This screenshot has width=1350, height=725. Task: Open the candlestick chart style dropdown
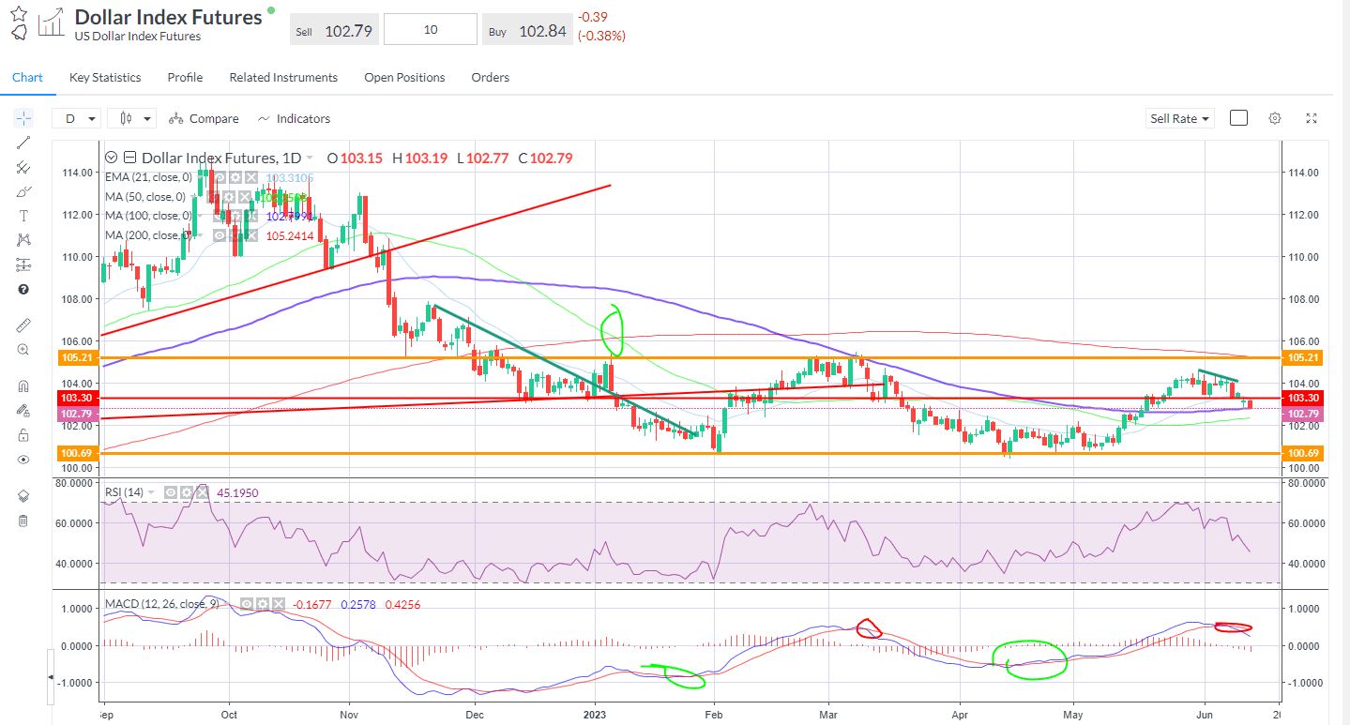point(131,118)
